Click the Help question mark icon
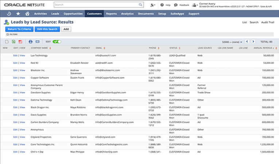Image resolution: width=279 pixels, height=164 pixels. click(162, 5)
